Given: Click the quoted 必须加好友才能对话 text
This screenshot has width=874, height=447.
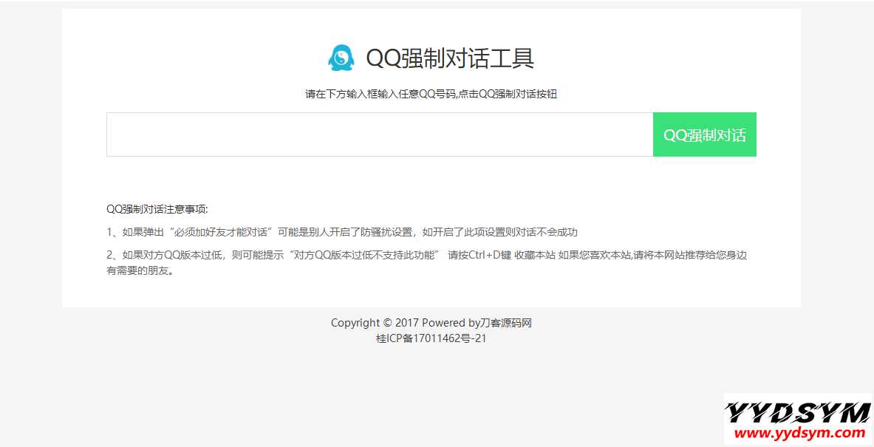Looking at the screenshot, I should [222, 232].
